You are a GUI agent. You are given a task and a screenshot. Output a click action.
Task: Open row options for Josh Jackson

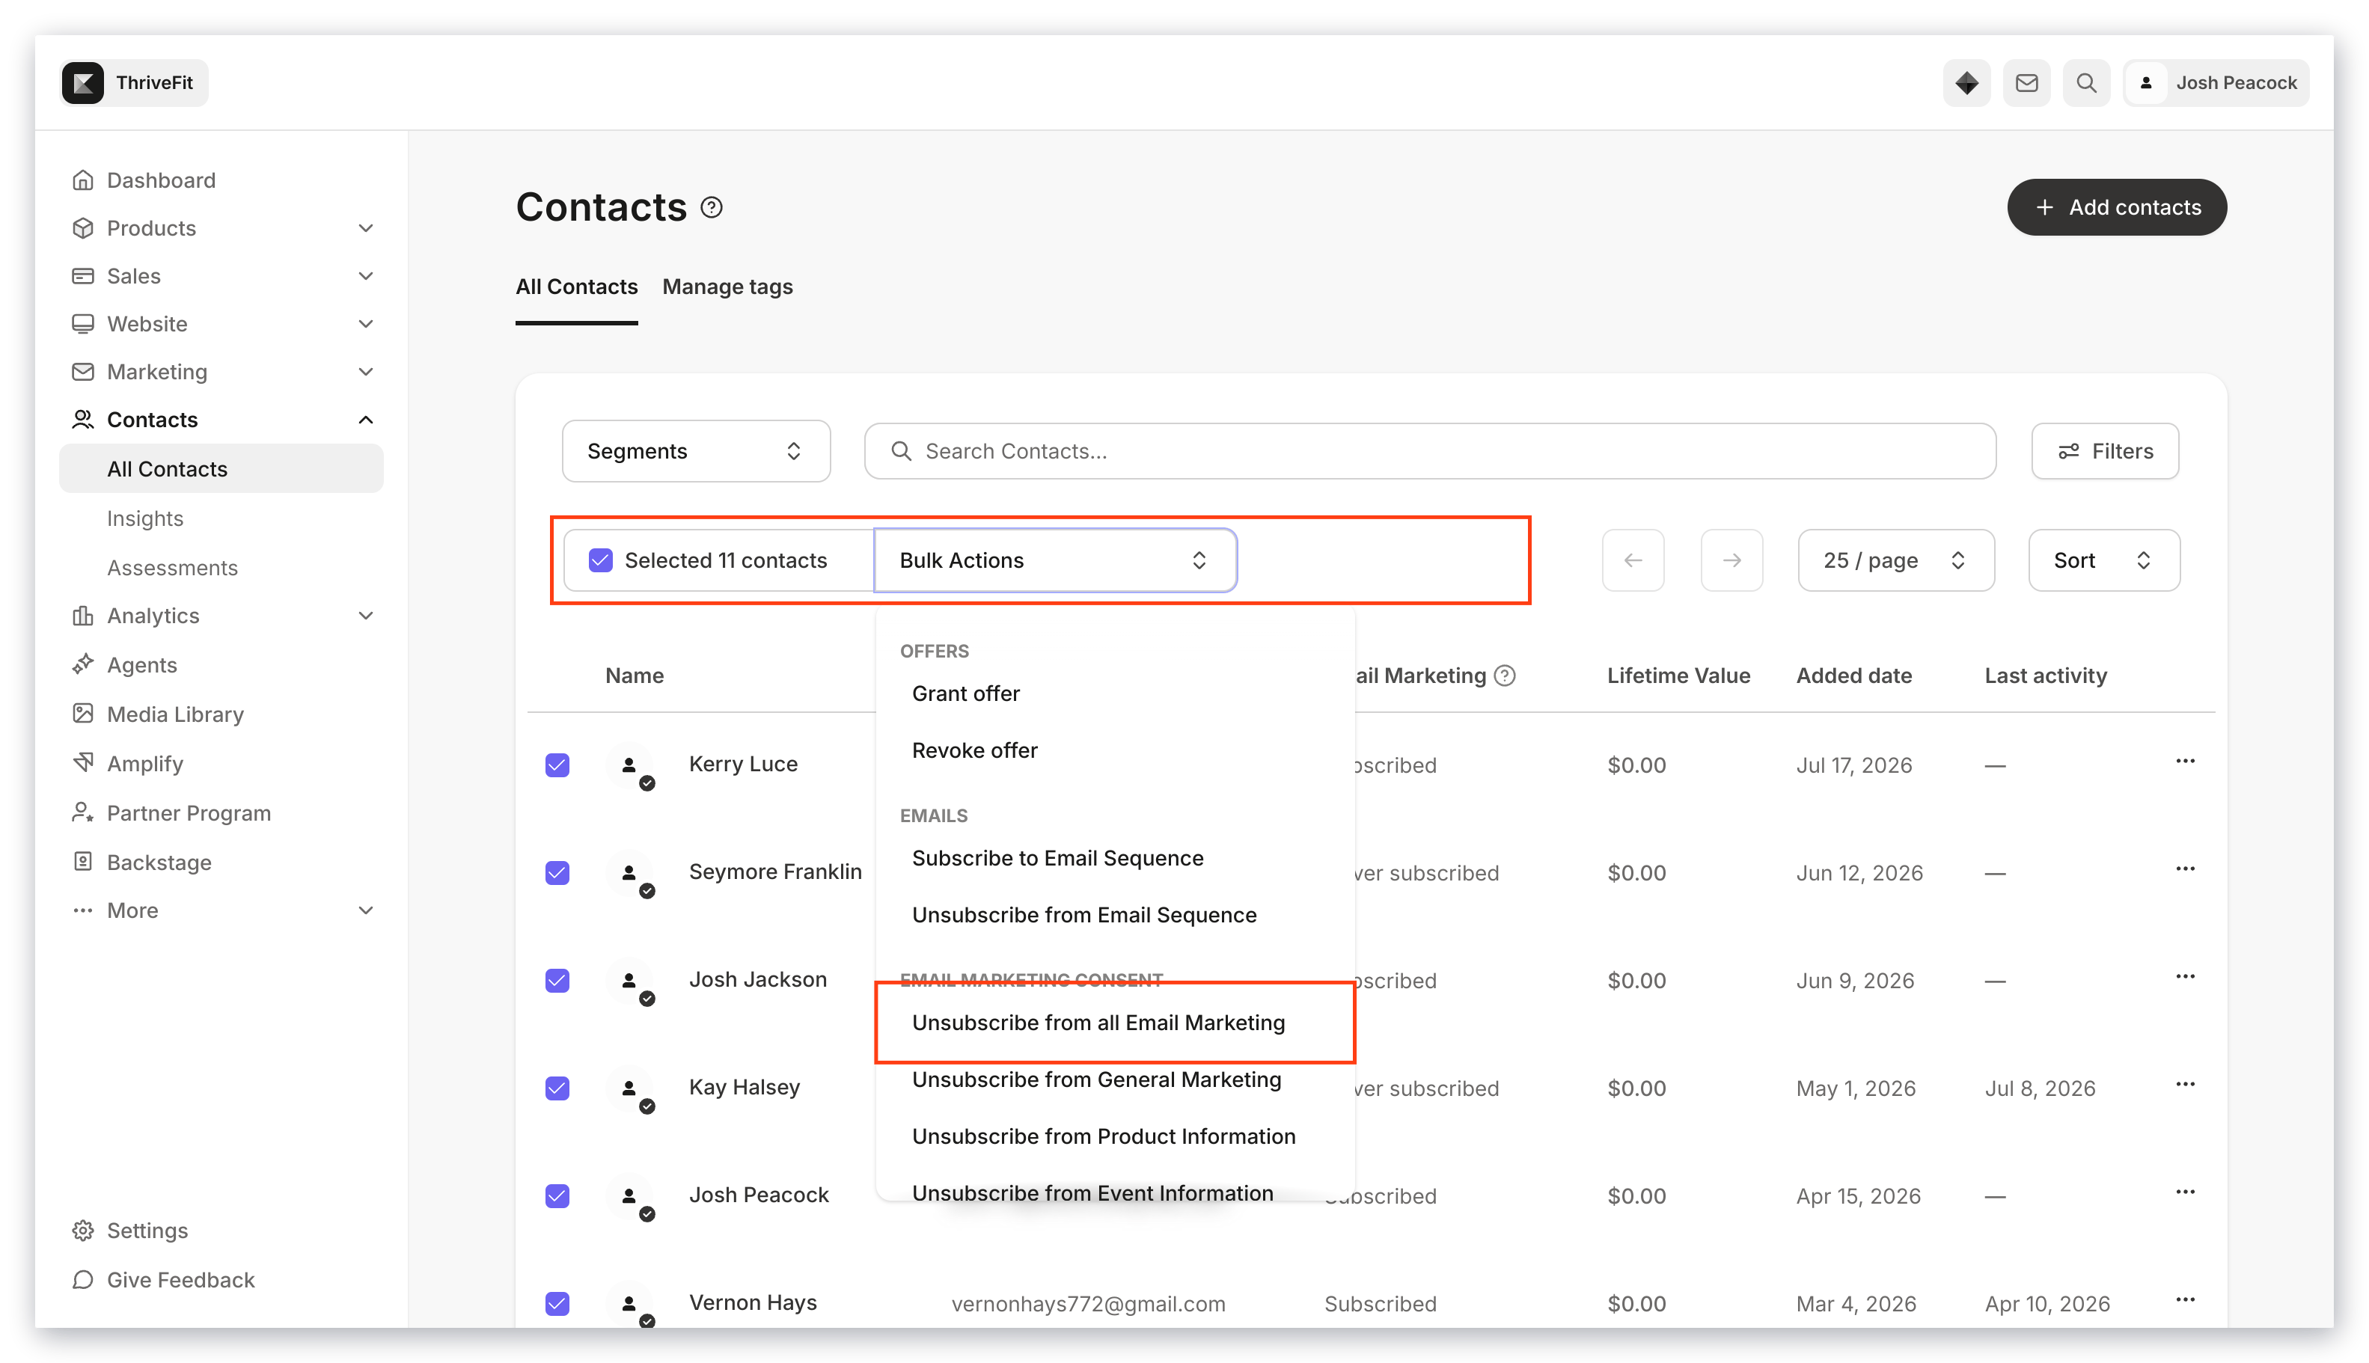[2184, 976]
